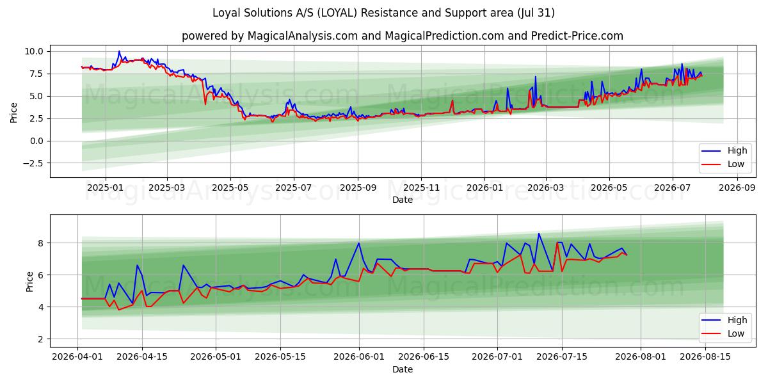Click the '2026-01' date tick on the top chart
Screen dimensions: 768x384
[x=484, y=188]
